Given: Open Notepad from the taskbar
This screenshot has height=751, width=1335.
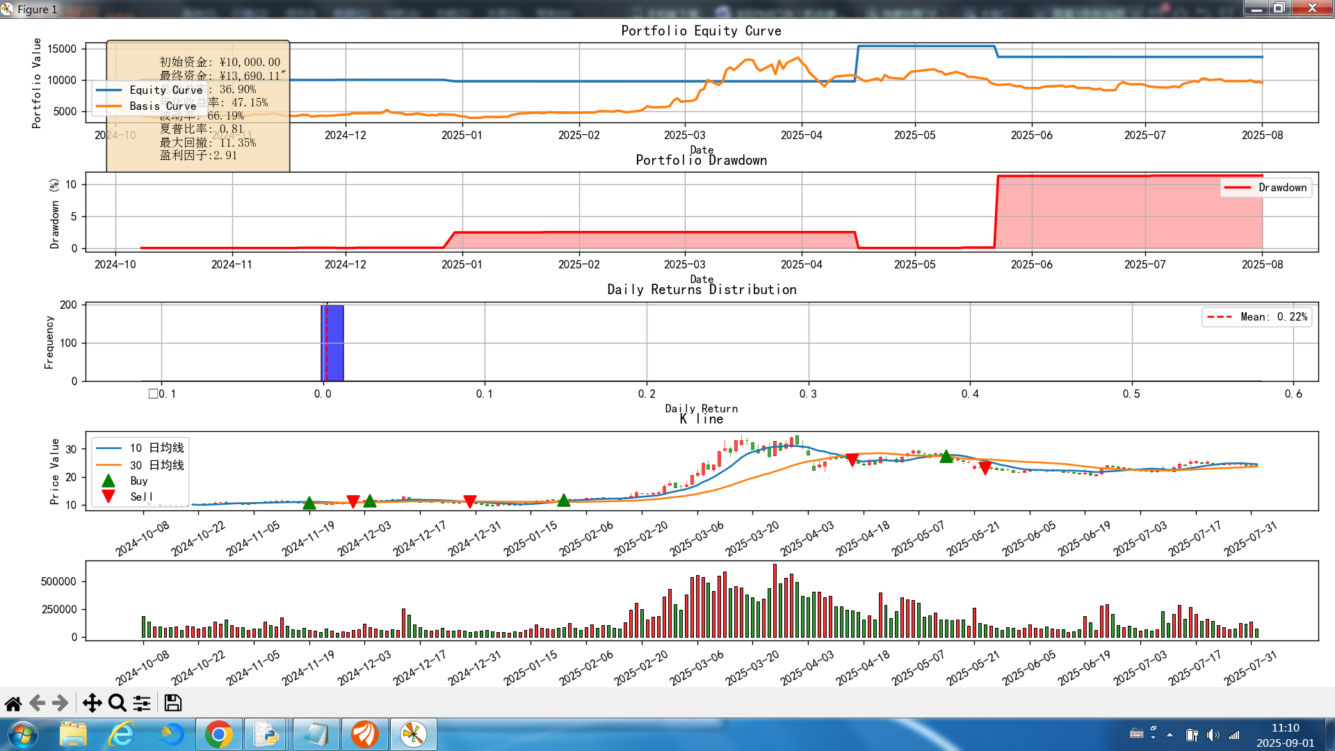Looking at the screenshot, I should (x=316, y=734).
